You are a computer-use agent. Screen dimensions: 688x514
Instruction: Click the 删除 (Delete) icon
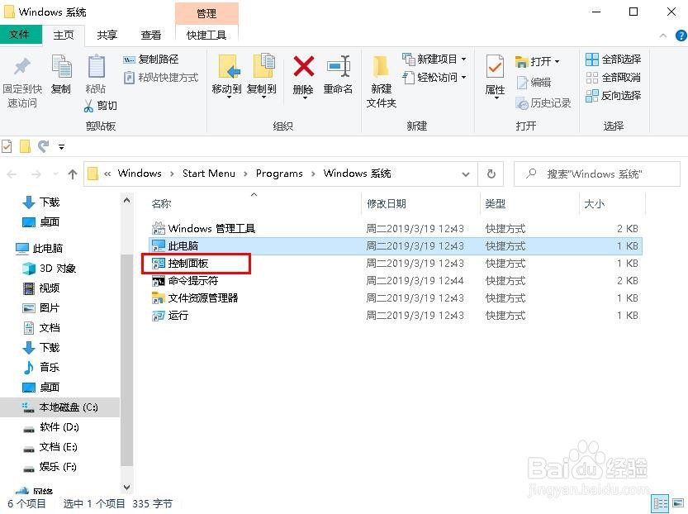304,76
